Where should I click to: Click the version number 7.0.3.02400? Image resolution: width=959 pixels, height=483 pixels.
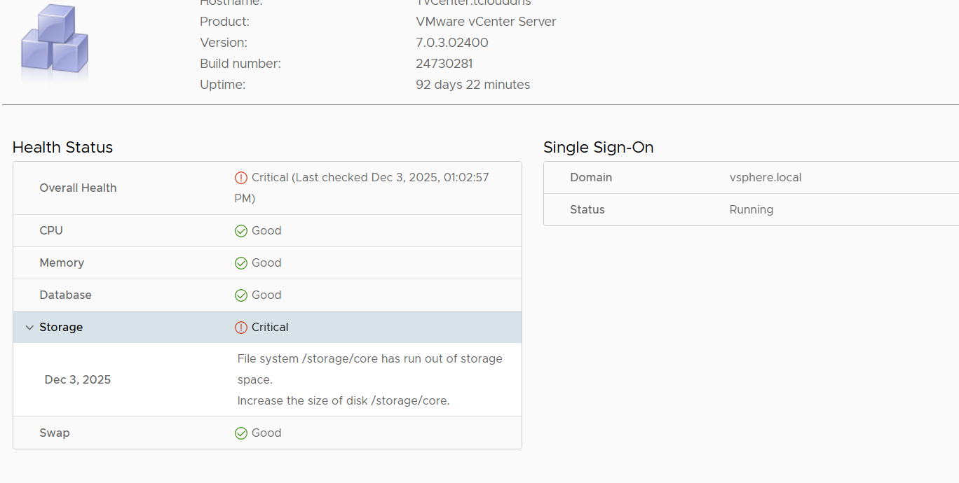click(452, 43)
